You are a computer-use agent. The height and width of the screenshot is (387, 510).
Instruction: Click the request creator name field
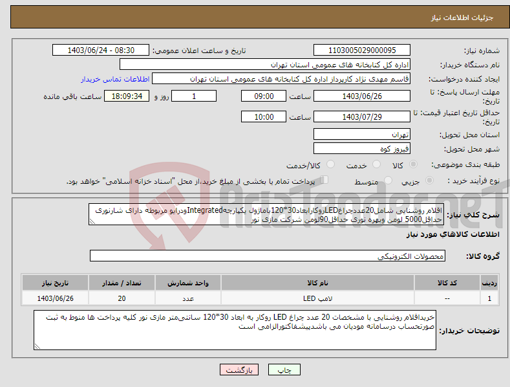click(x=281, y=79)
